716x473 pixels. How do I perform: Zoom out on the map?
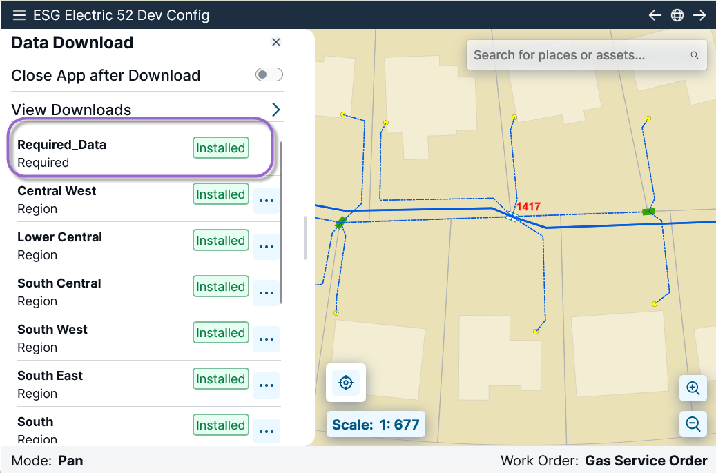(693, 424)
